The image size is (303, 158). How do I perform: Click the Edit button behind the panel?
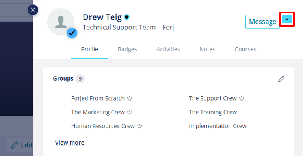[x=22, y=145]
